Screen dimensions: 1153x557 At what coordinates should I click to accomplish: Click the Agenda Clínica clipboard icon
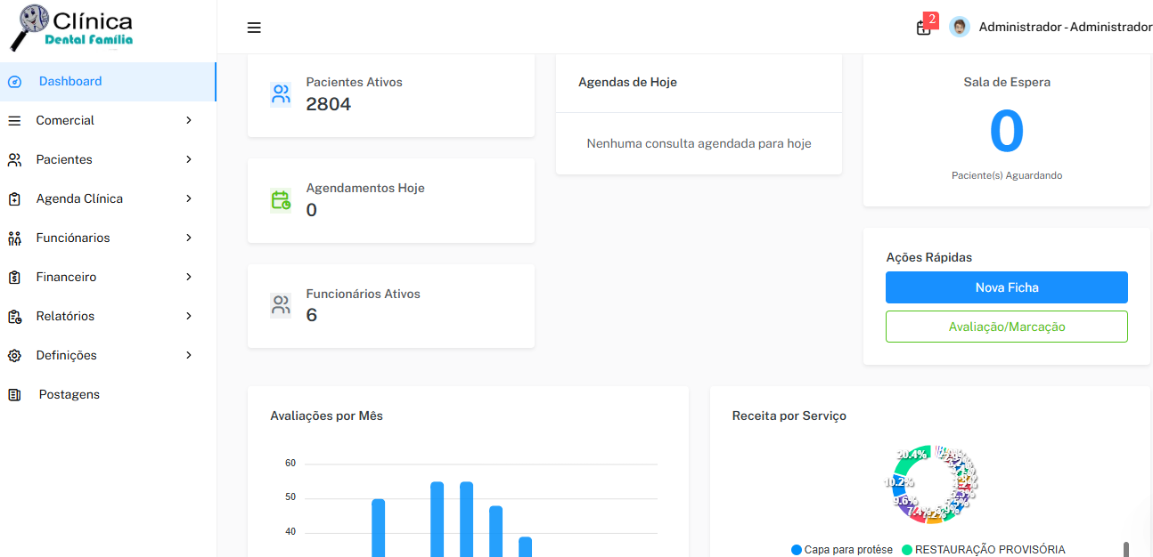(14, 199)
